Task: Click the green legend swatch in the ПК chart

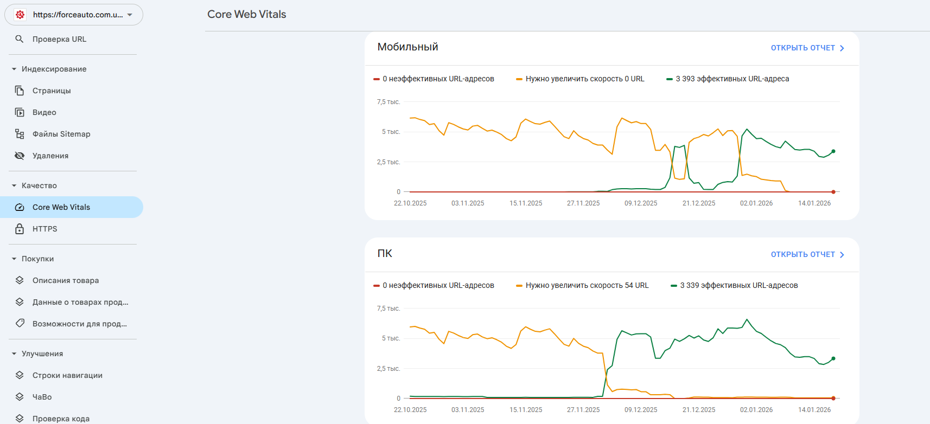Action: tap(674, 286)
